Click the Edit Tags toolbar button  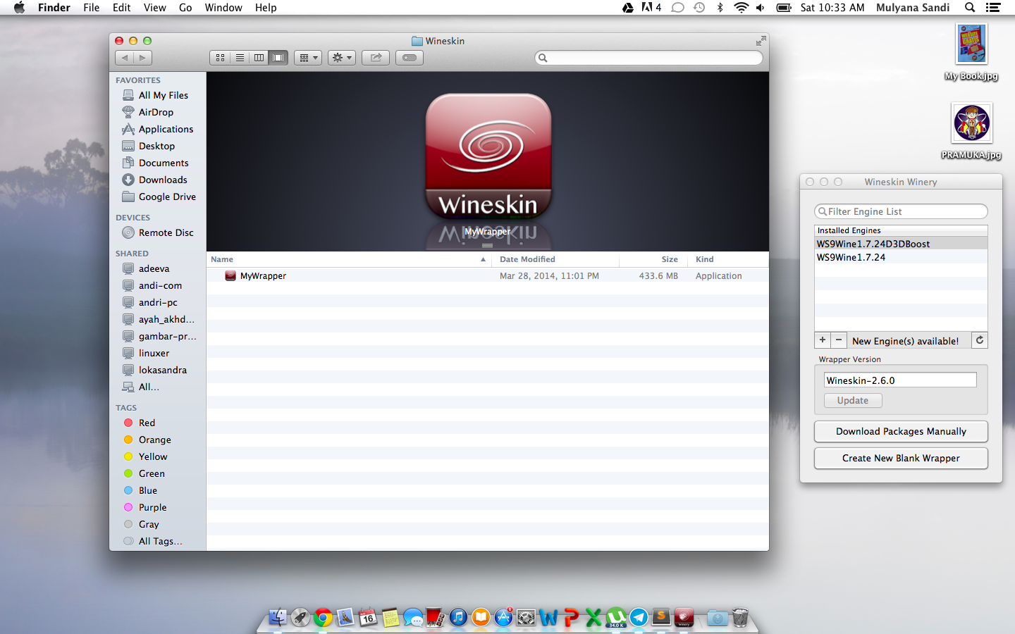(x=410, y=58)
